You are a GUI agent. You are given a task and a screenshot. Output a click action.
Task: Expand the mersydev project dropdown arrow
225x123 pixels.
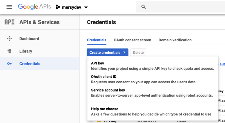(86, 7)
